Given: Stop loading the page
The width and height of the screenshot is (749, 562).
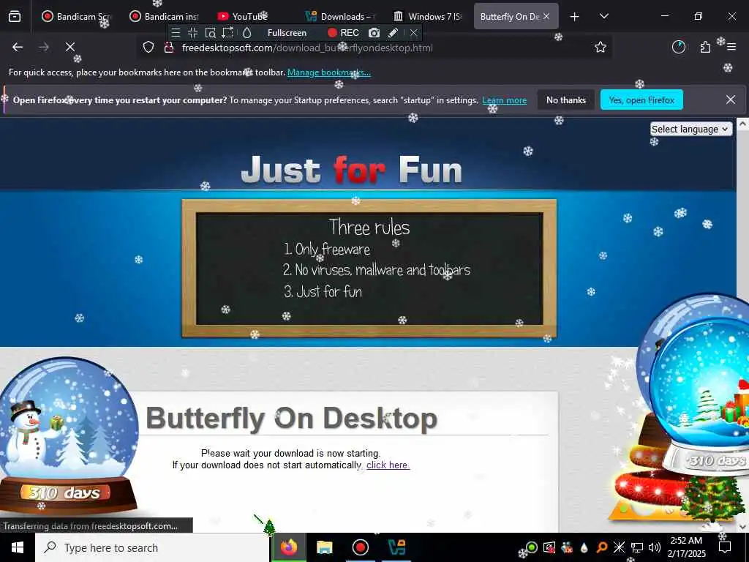Looking at the screenshot, I should pyautogui.click(x=70, y=47).
